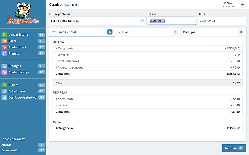This screenshot has height=155, width=249.
Task: Open the Recargas tab in Cuadre
Action: click(x=213, y=32)
